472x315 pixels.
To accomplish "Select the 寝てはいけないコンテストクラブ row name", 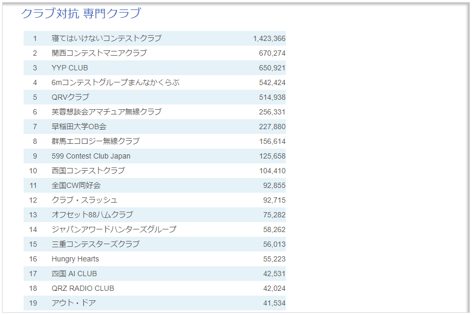I will 106,38.
